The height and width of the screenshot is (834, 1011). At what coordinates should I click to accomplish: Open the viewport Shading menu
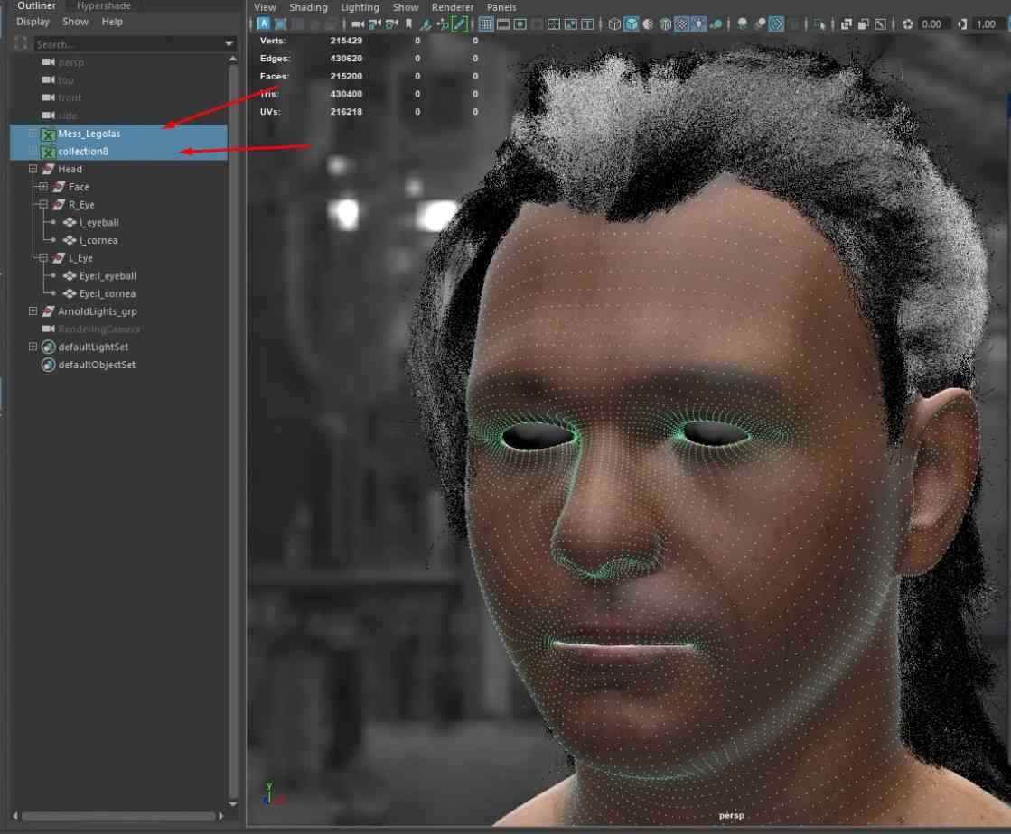[308, 7]
